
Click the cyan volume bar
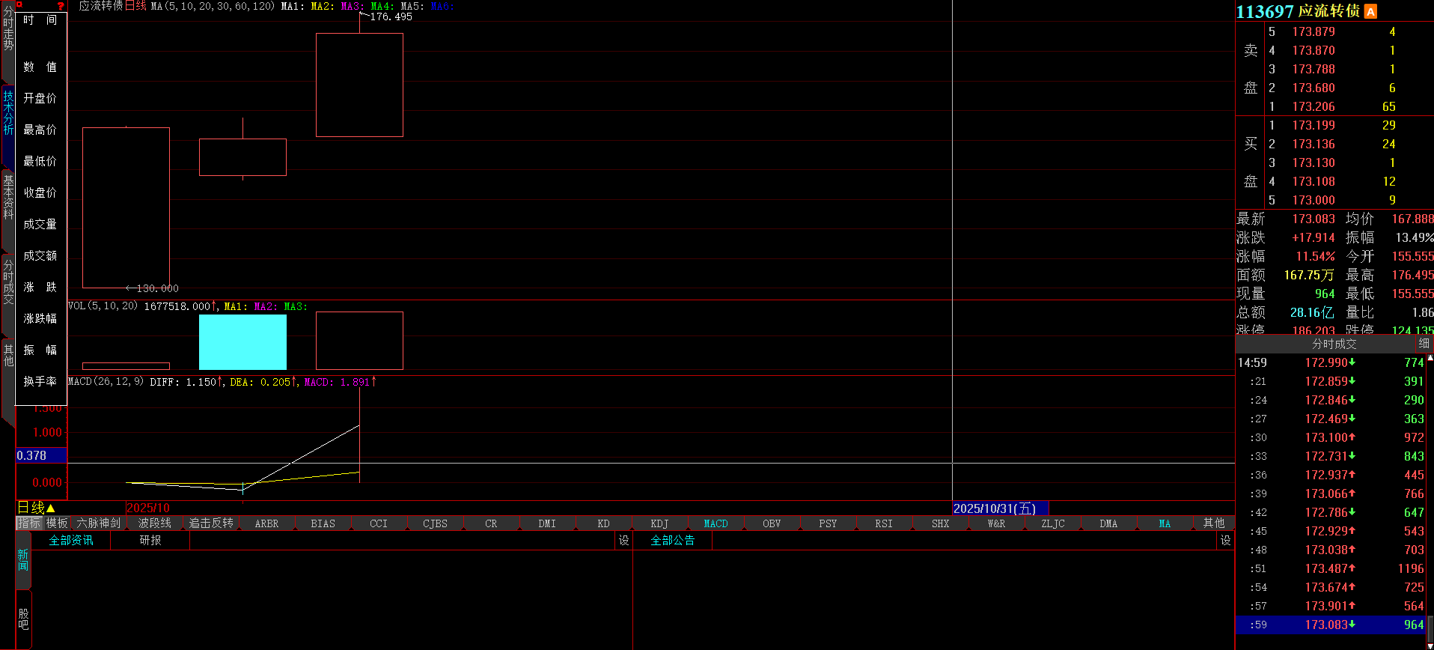tap(242, 342)
